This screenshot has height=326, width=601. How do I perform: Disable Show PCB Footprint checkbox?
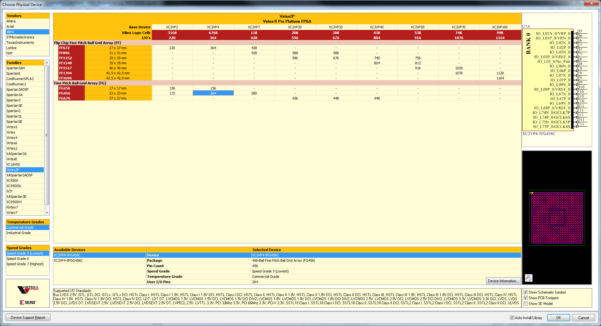[x=525, y=298]
